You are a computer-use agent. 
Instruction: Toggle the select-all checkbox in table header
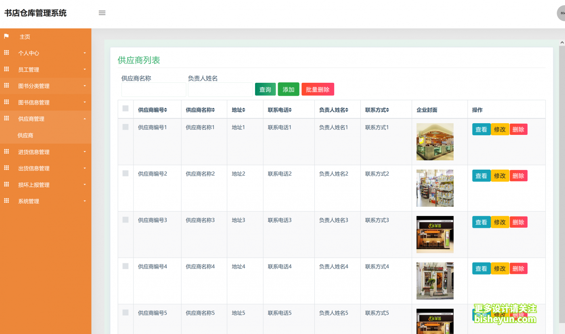pyautogui.click(x=126, y=109)
